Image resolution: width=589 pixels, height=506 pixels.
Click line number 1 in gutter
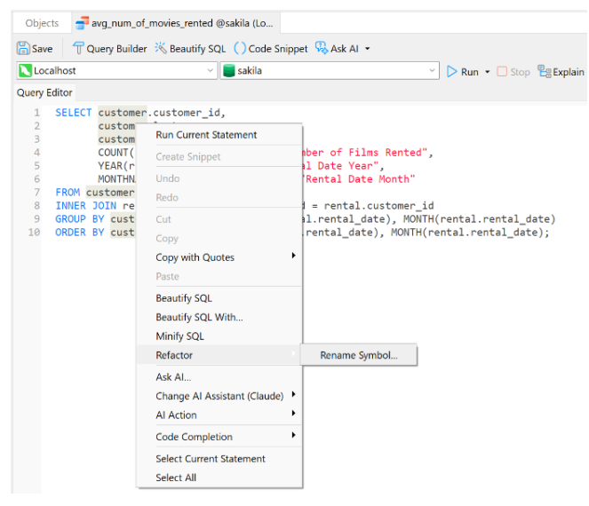point(36,113)
